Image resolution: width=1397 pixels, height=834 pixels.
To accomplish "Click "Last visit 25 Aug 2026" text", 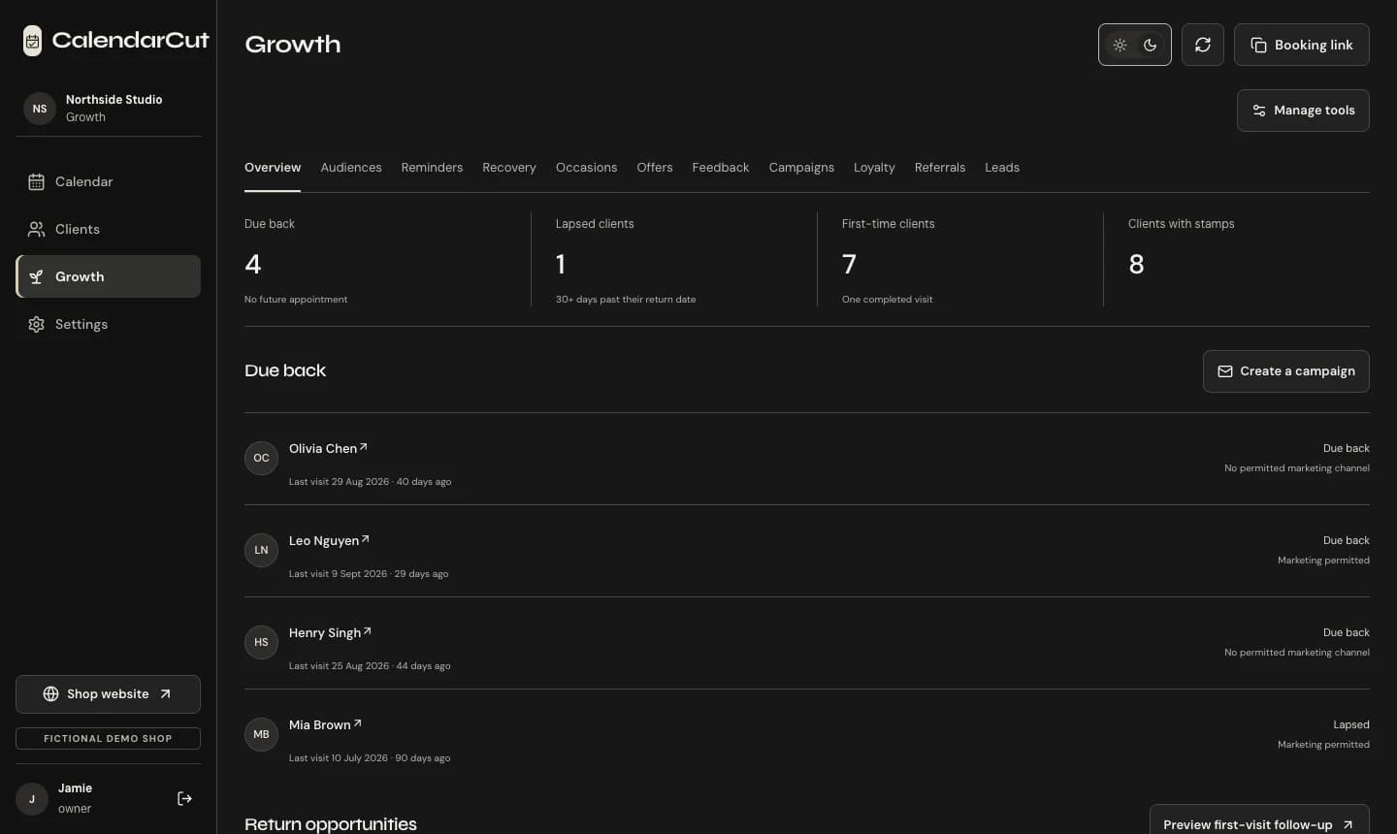I will (339, 666).
